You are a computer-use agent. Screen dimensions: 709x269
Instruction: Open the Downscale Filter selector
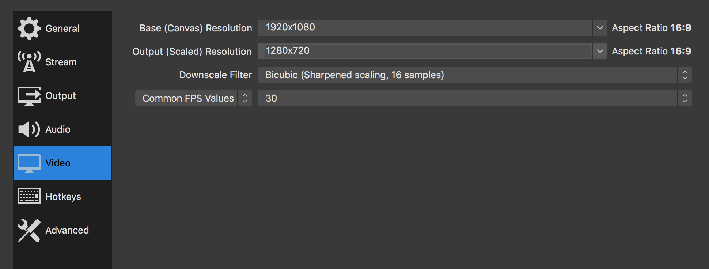point(475,75)
